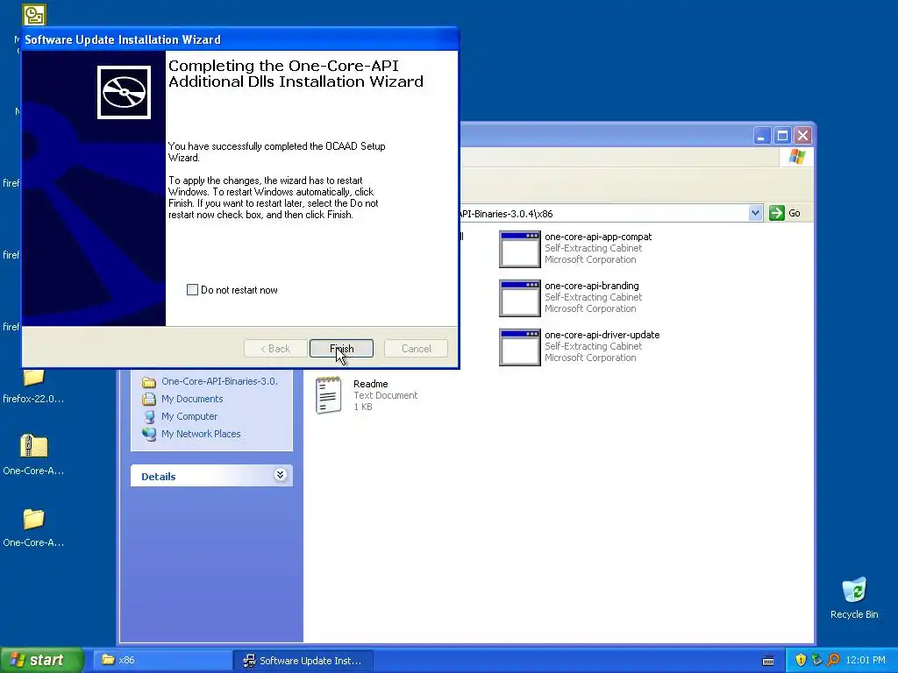Minimize the x86 Explorer window
This screenshot has height=673, width=898.
pos(761,136)
